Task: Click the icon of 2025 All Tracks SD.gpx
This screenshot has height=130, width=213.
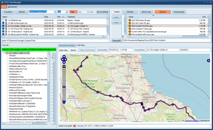Action: [130, 23]
